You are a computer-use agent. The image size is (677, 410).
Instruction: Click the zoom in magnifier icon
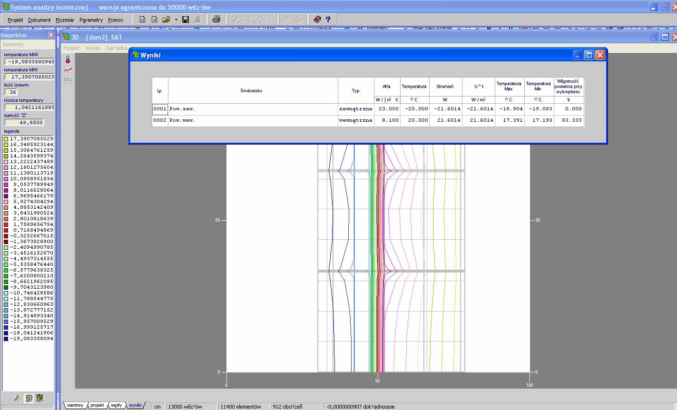pos(235,20)
